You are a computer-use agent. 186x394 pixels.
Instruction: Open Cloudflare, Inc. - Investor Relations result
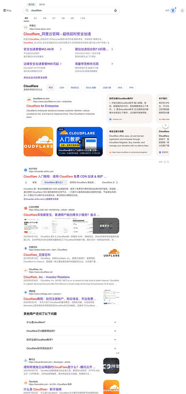point(47,277)
